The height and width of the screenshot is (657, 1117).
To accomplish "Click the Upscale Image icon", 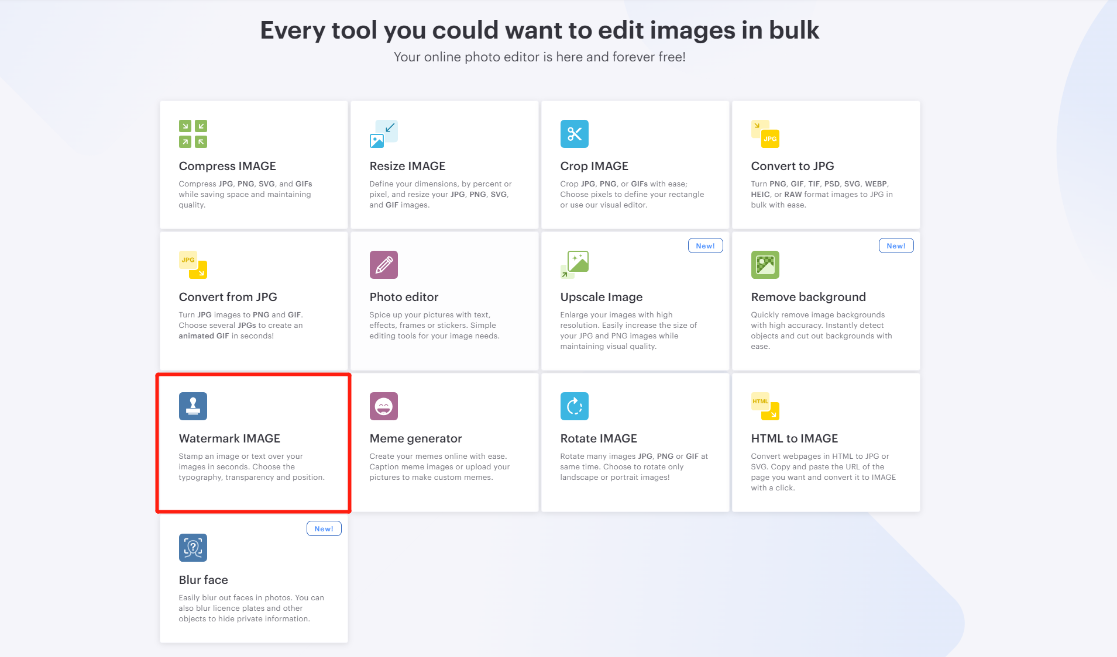I will (x=575, y=265).
